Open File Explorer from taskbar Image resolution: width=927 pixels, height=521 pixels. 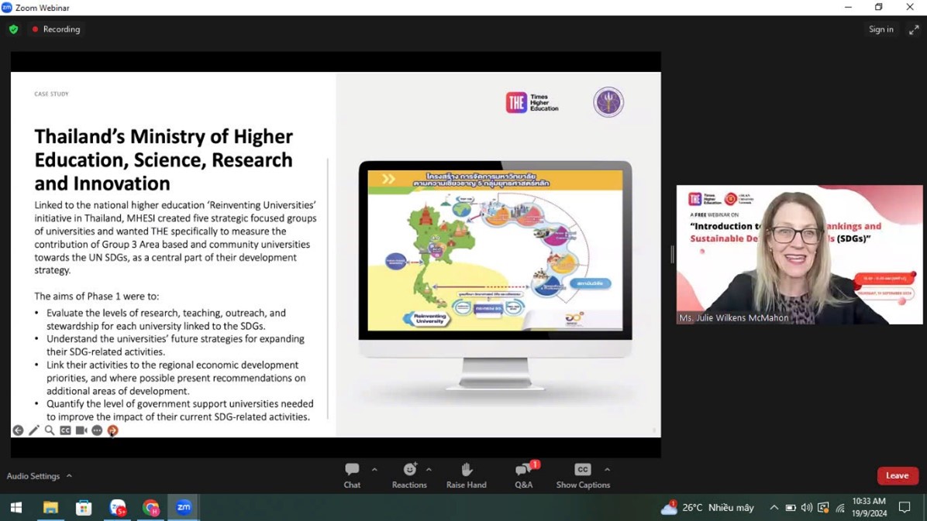click(x=50, y=507)
